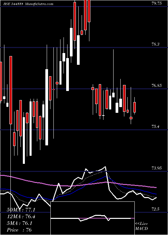Click inside the MACD inset panel
168x235 pixels.
pos(92,218)
